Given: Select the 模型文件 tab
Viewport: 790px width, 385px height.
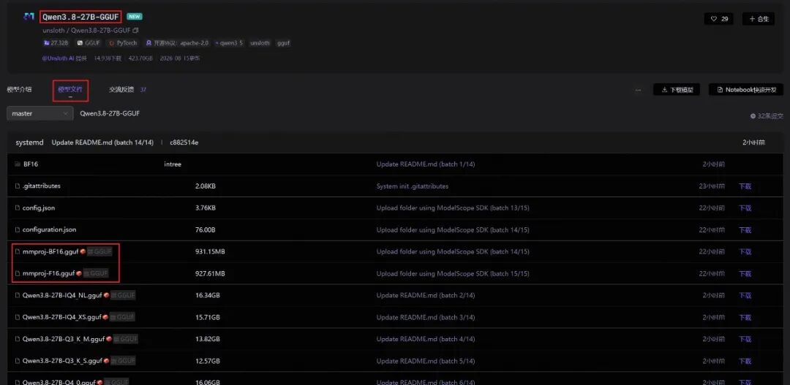Looking at the screenshot, I should point(70,90).
